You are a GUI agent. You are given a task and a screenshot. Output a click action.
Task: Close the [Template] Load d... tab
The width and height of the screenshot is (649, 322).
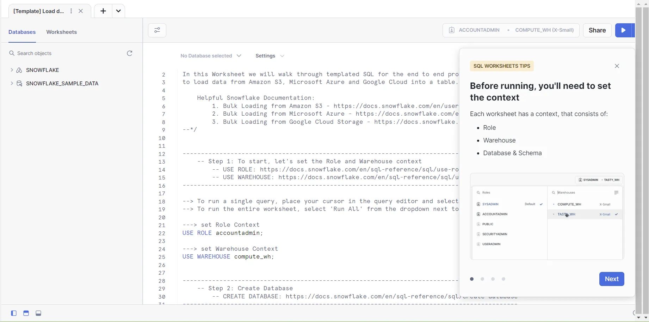[x=81, y=11]
